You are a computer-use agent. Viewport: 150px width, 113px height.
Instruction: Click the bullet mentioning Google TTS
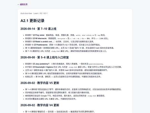[x=65, y=96]
